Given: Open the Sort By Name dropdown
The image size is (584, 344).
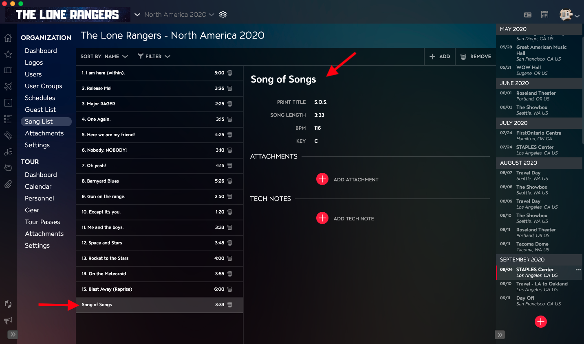Looking at the screenshot, I should click(x=104, y=57).
